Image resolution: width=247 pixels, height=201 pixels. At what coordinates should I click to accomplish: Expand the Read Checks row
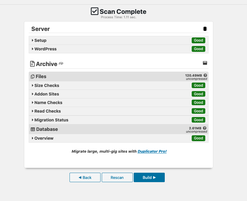[118, 111]
